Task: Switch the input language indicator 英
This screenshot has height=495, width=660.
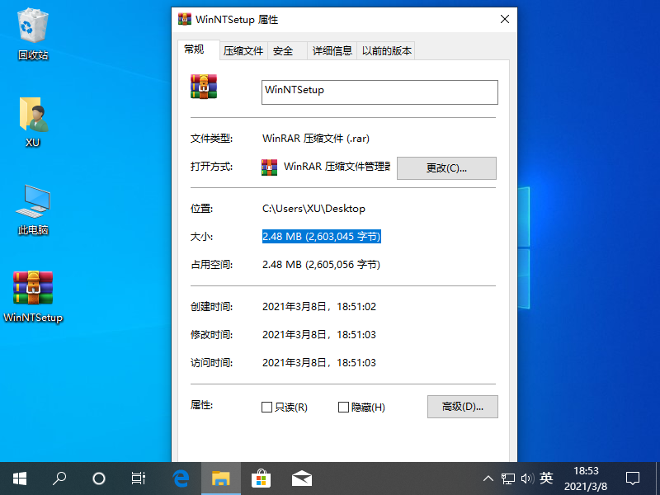Action: point(546,478)
